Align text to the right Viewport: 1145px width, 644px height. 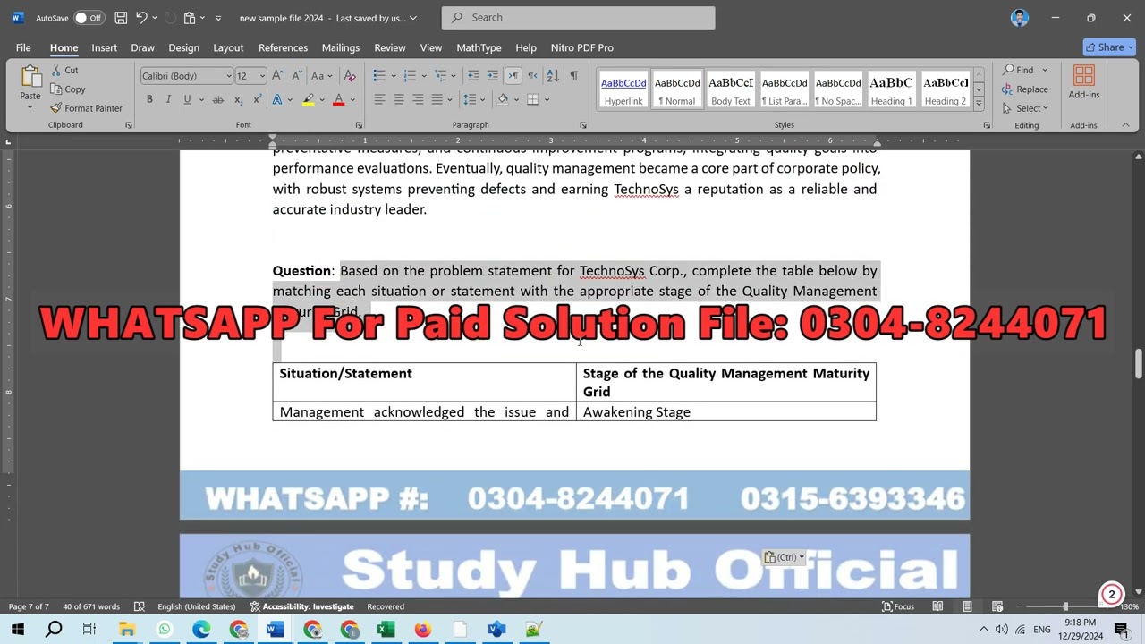click(418, 100)
